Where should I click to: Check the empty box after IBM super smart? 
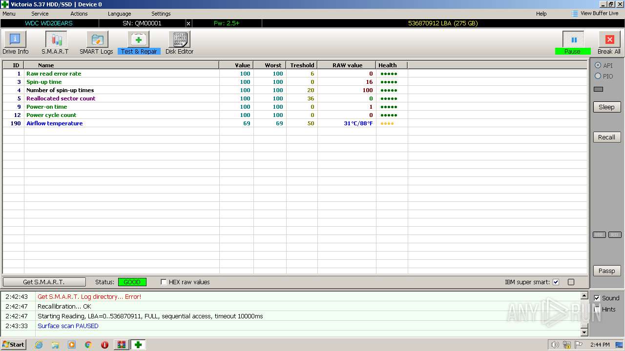point(571,282)
